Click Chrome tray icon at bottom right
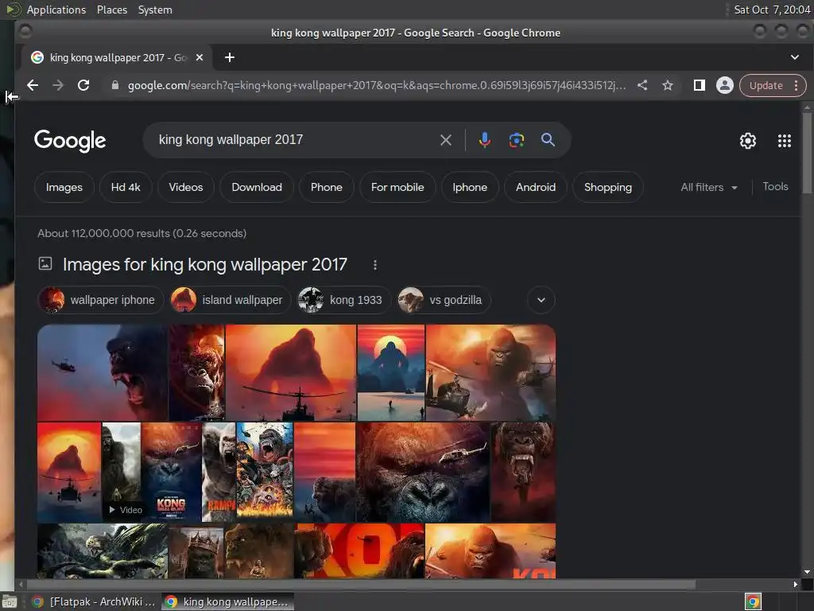This screenshot has width=814, height=611. pyautogui.click(x=753, y=601)
